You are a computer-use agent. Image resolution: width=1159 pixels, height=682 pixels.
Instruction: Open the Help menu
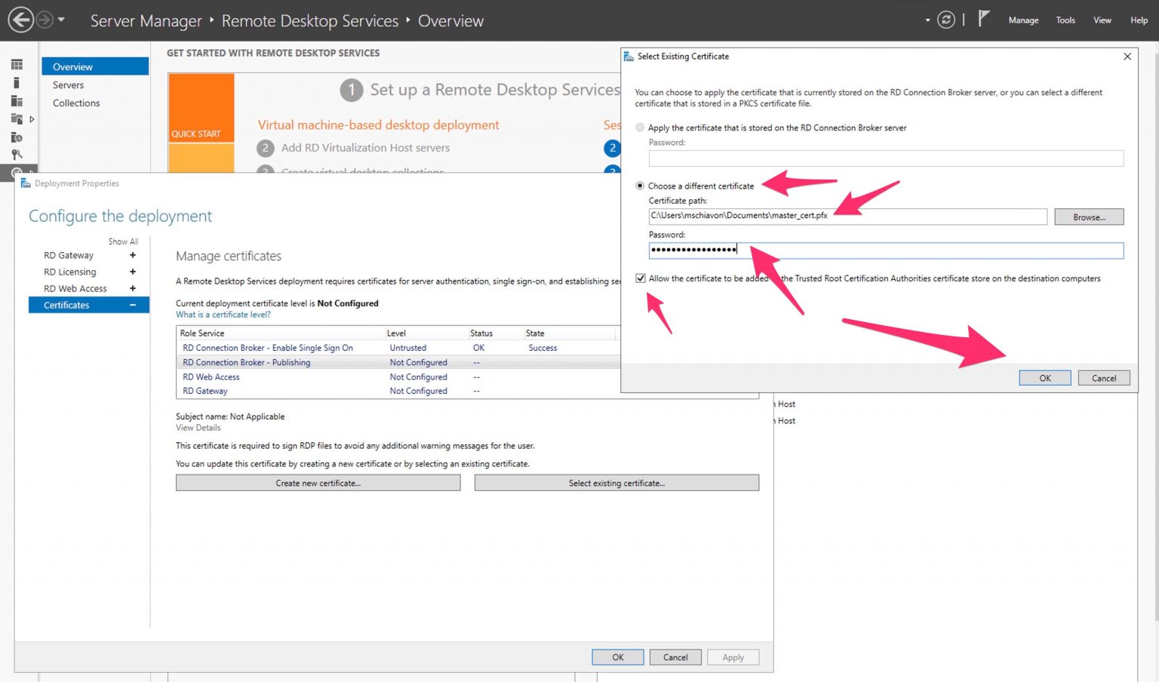click(x=1139, y=20)
